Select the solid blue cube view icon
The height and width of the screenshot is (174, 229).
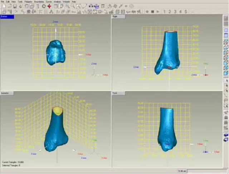226,73
